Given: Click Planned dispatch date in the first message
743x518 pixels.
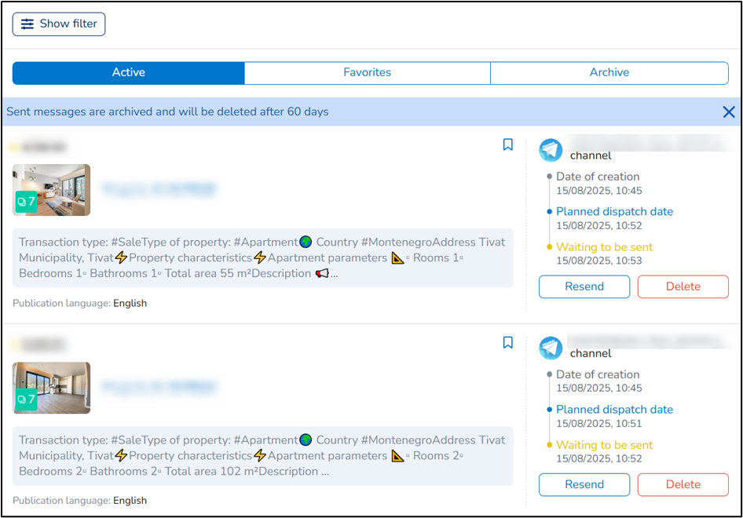Looking at the screenshot, I should click(x=614, y=212).
